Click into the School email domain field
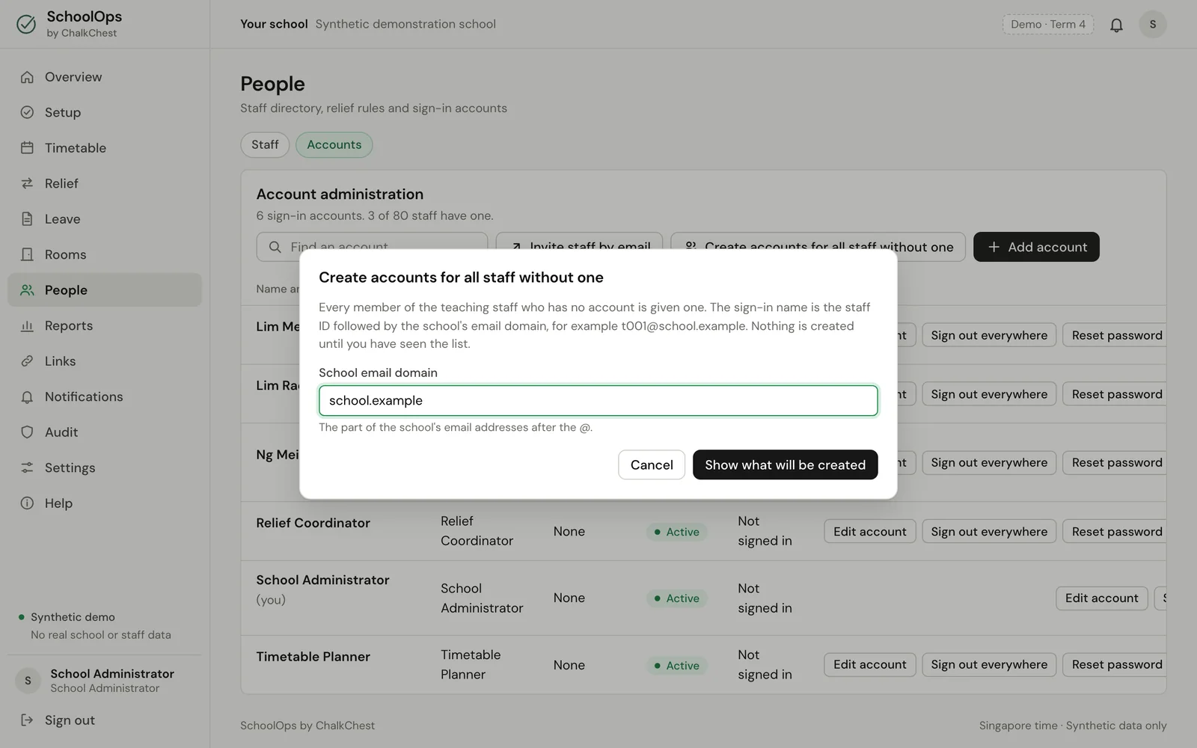The image size is (1197, 748). 598,400
